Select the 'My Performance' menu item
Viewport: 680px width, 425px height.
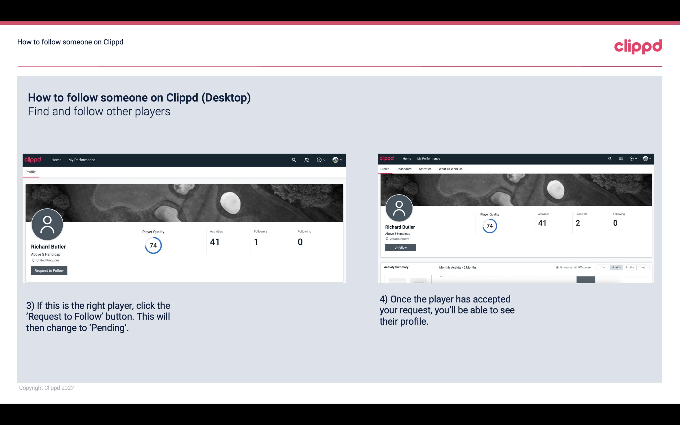pyautogui.click(x=81, y=160)
